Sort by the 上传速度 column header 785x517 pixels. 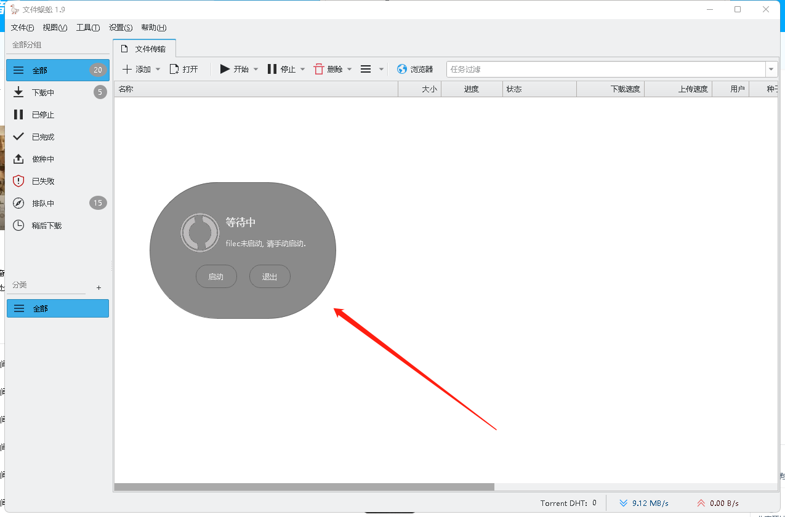click(678, 89)
